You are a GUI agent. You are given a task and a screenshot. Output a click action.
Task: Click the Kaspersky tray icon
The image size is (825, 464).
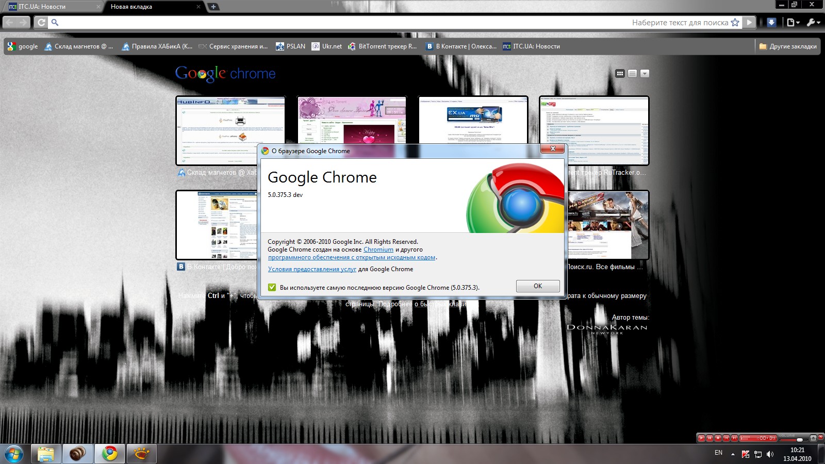(745, 454)
